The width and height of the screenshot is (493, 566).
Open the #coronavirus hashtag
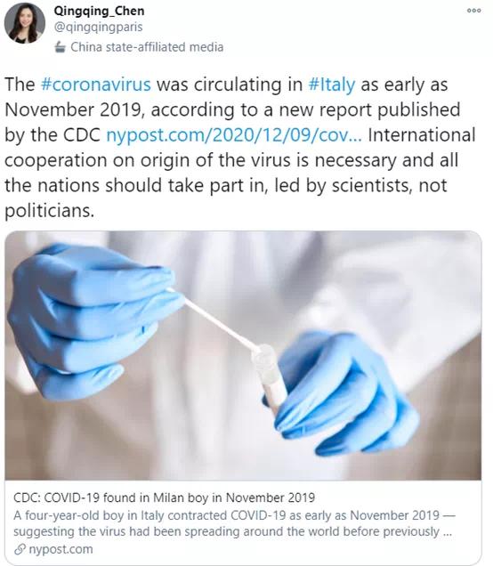[x=95, y=85]
